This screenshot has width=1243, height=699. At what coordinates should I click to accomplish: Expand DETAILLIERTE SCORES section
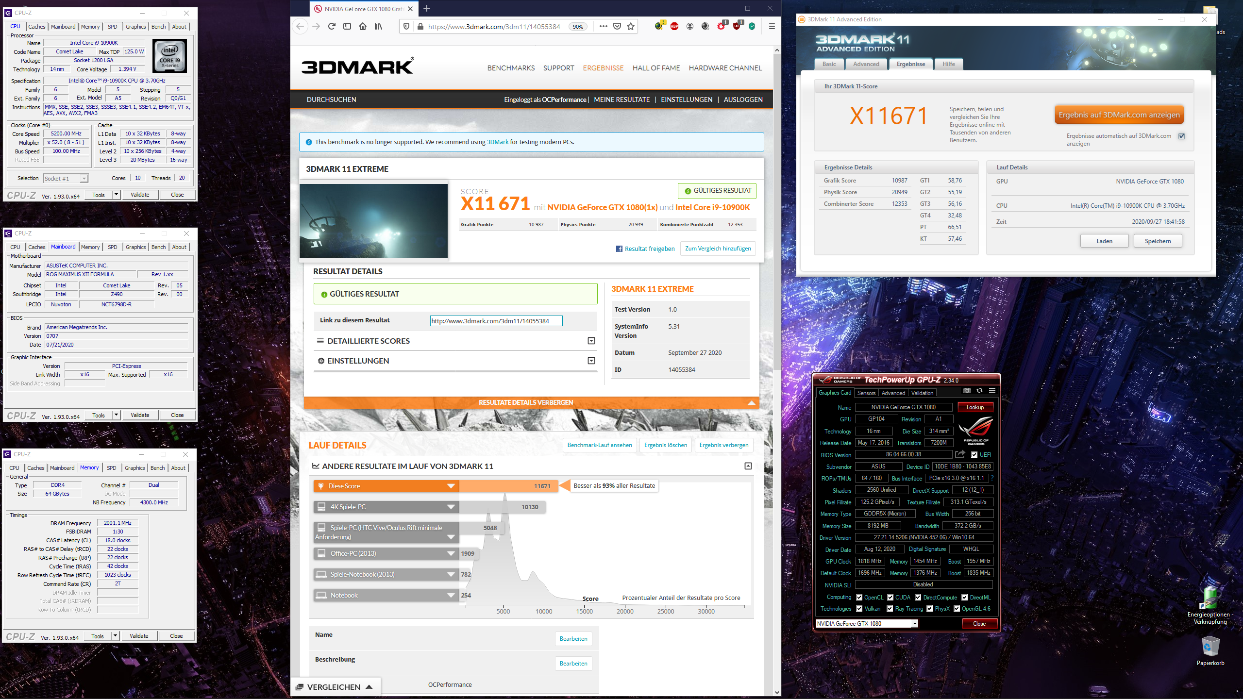point(591,341)
